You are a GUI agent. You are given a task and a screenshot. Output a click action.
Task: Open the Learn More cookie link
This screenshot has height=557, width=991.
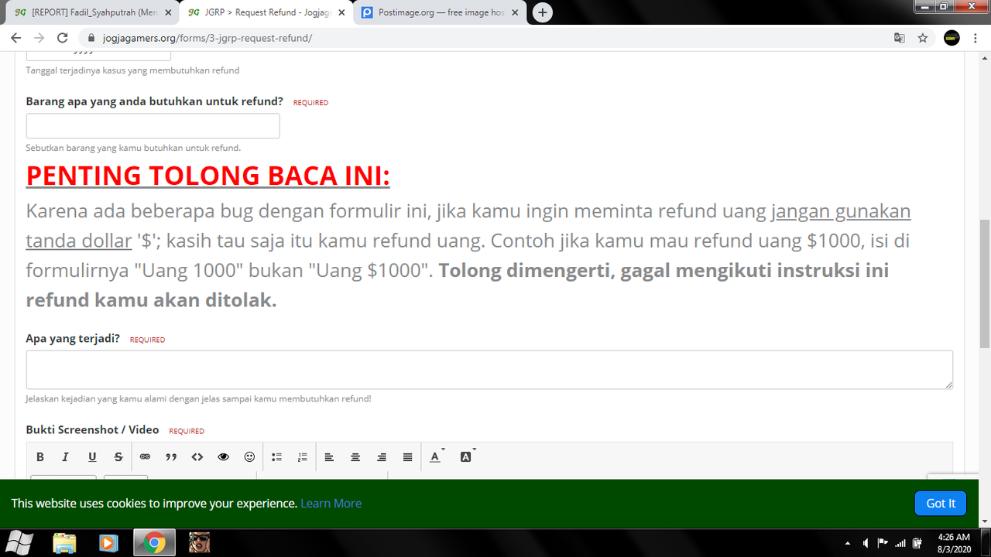(331, 503)
